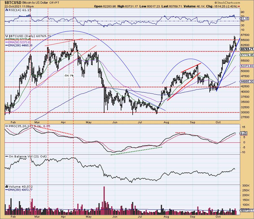Click 'Jun' on the price panel date axis
This screenshot has width=254, height=219.
pos(115,122)
